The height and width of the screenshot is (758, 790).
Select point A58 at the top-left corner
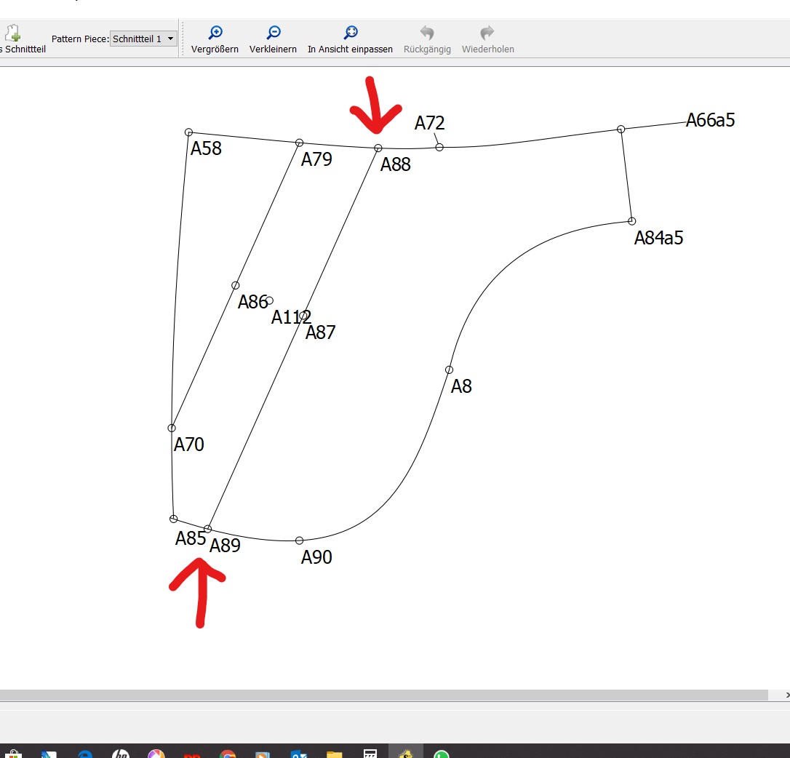click(x=188, y=132)
